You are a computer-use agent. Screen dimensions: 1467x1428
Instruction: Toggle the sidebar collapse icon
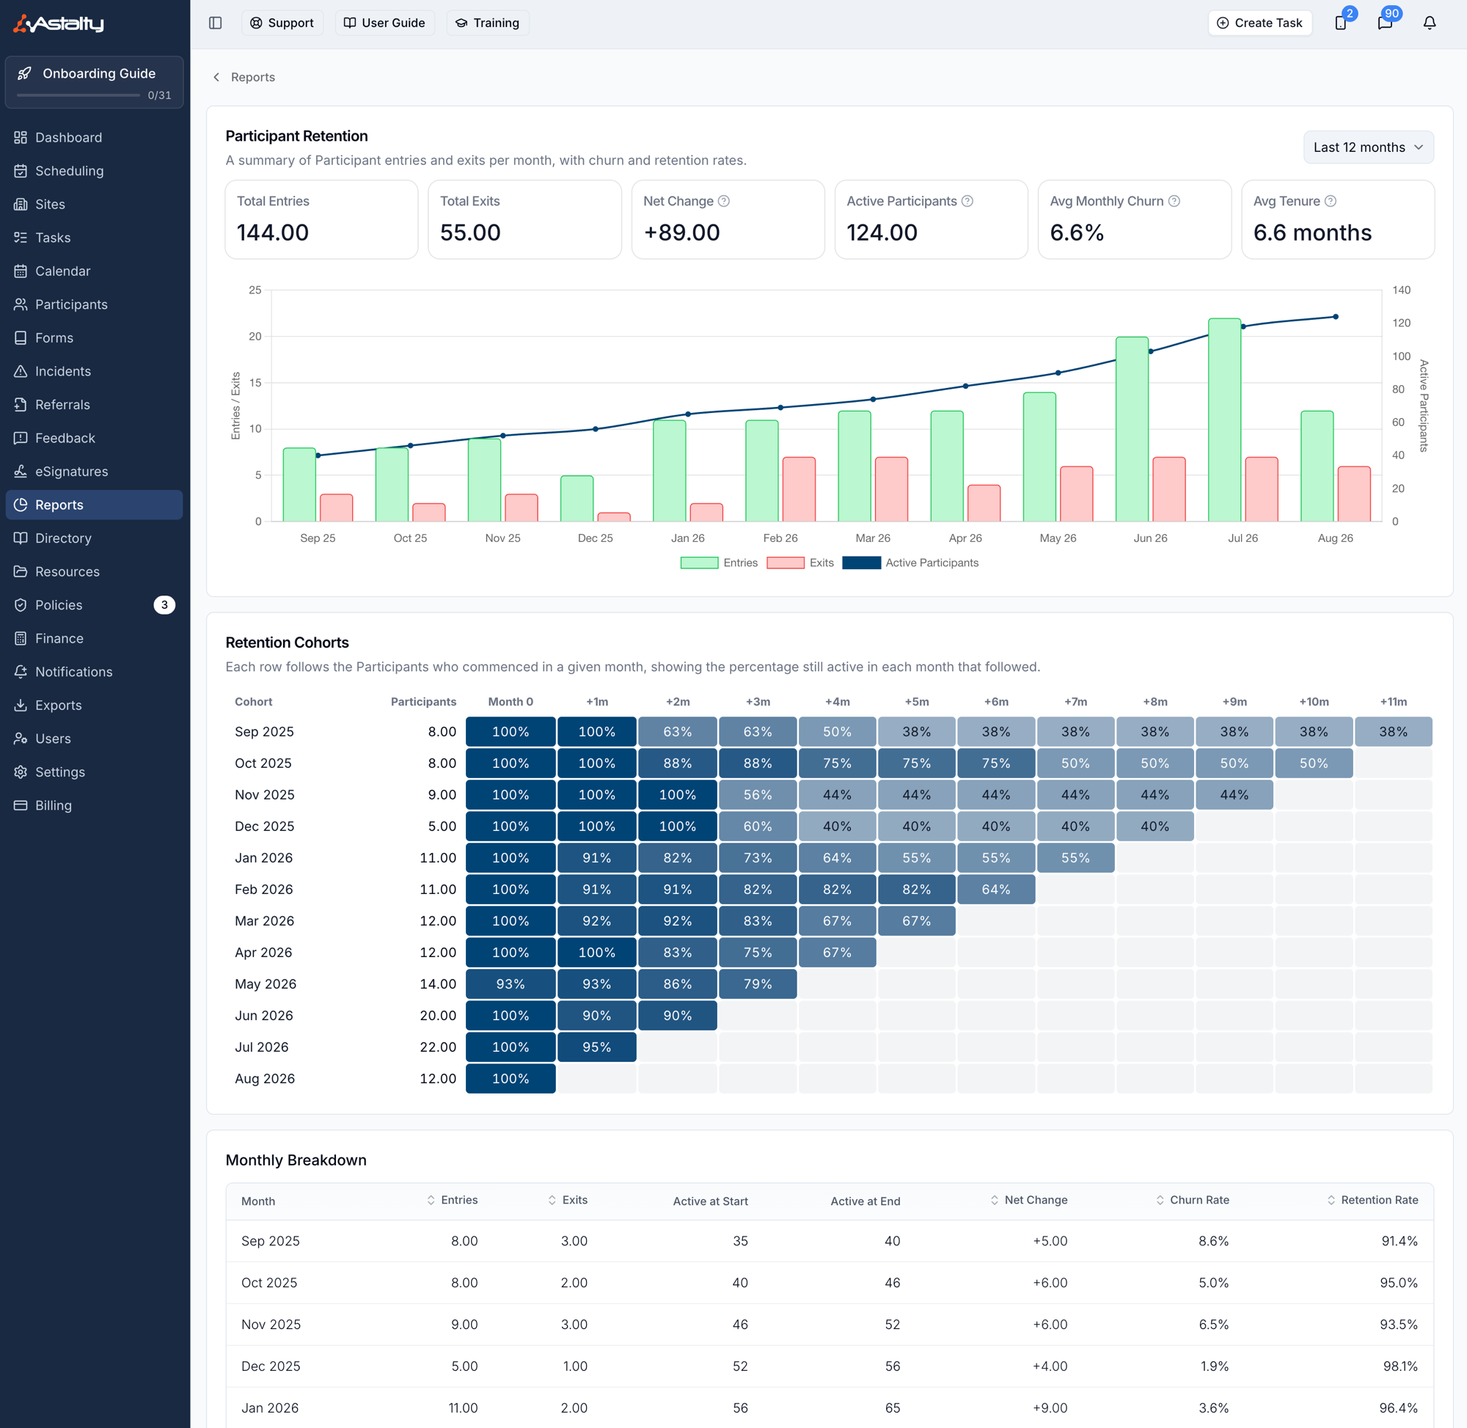215,23
